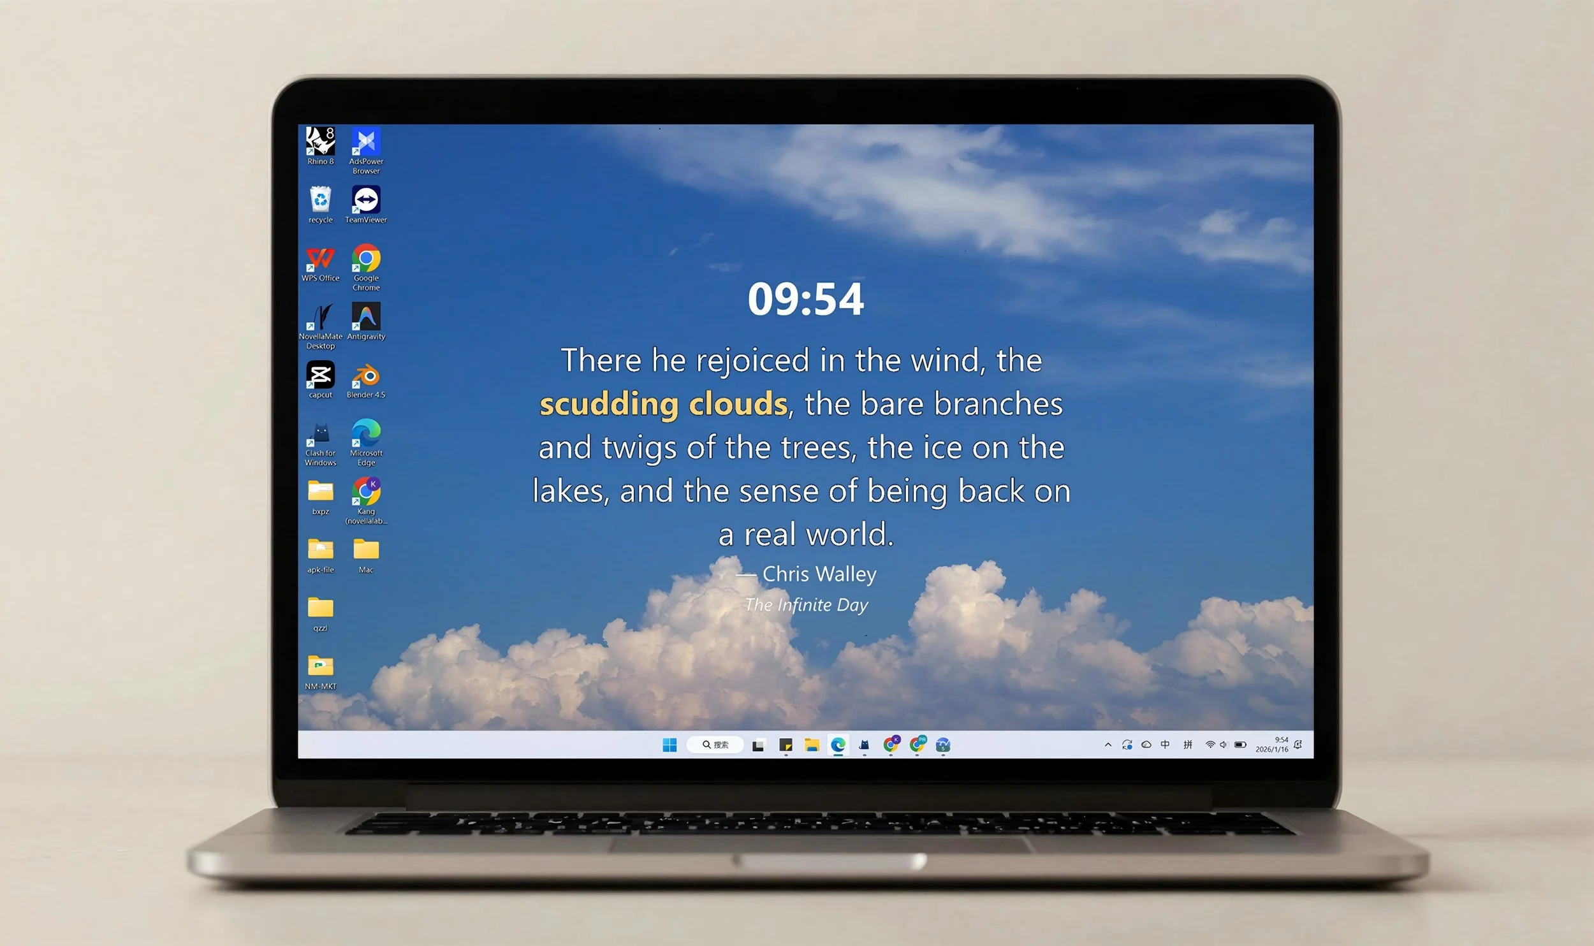Launch CapCut from the desktop

coord(321,376)
